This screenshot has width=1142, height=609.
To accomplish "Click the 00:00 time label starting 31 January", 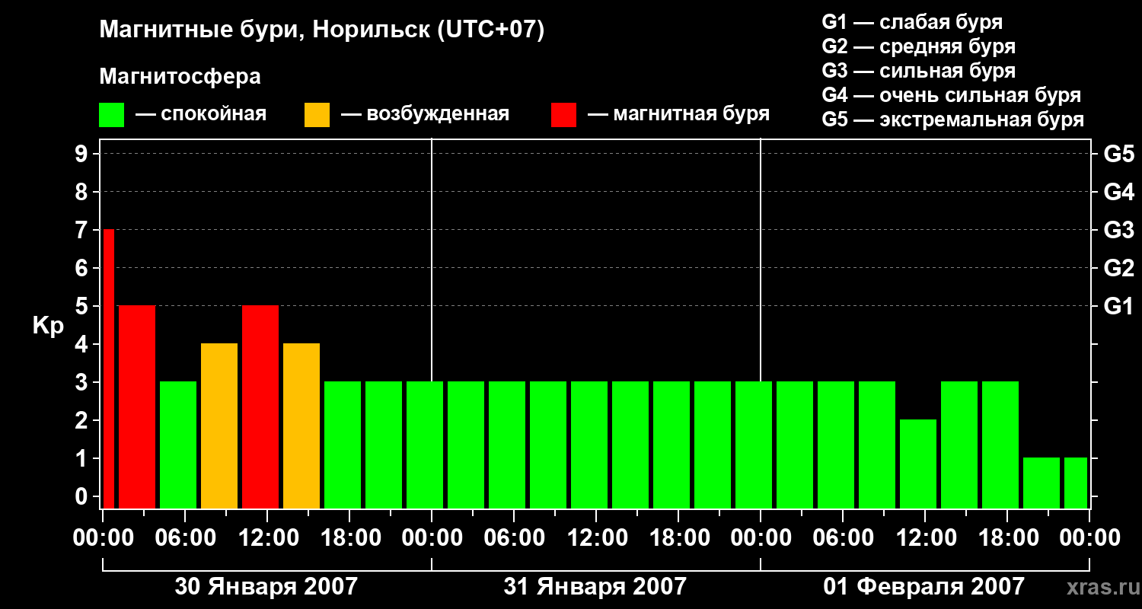I will [432, 537].
